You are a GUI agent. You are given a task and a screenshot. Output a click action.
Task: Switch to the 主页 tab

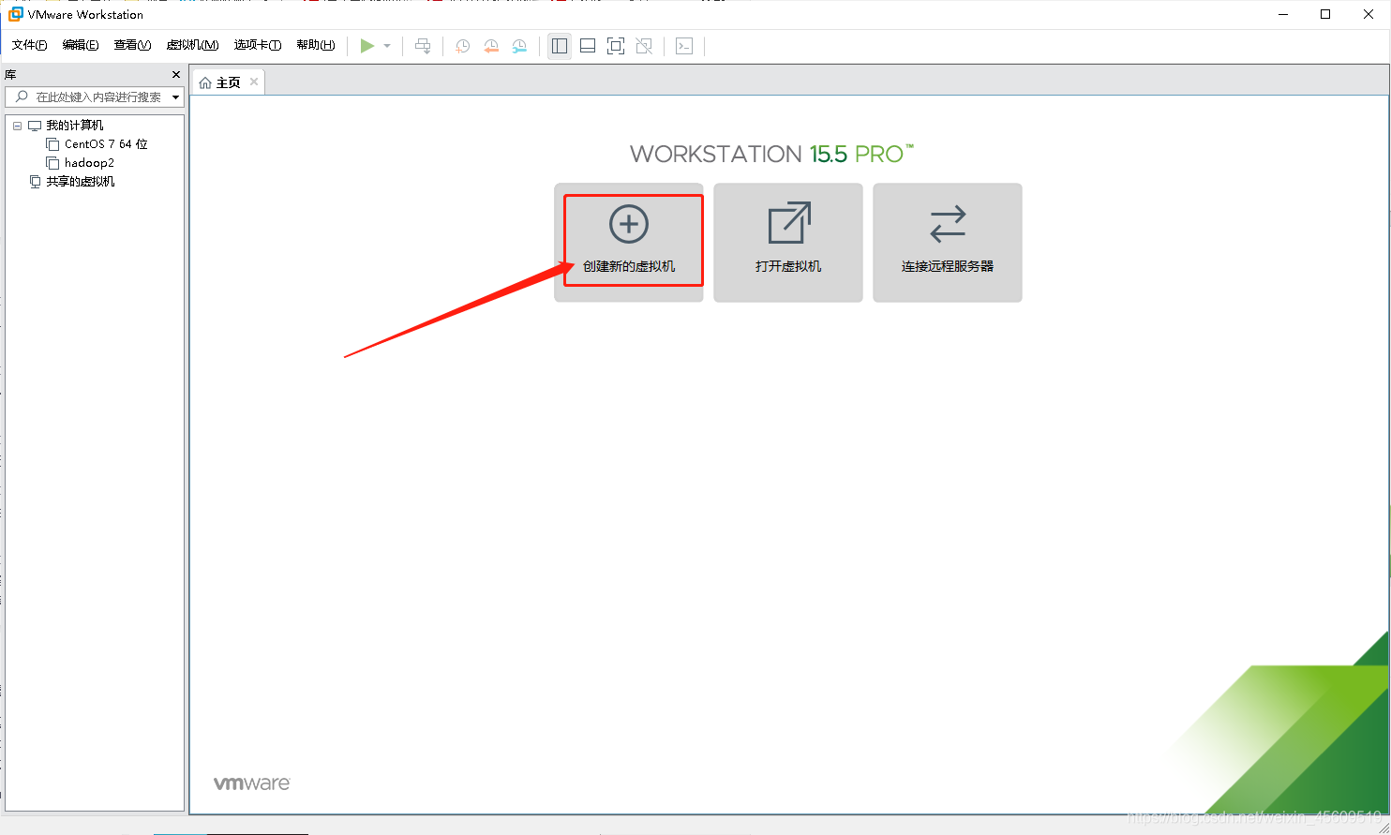pyautogui.click(x=229, y=82)
